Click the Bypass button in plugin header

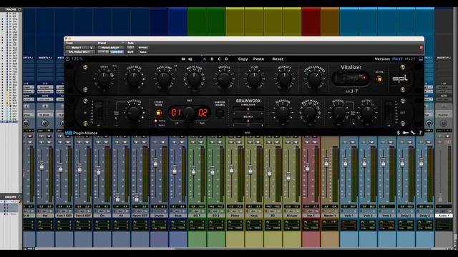pyautogui.click(x=143, y=48)
